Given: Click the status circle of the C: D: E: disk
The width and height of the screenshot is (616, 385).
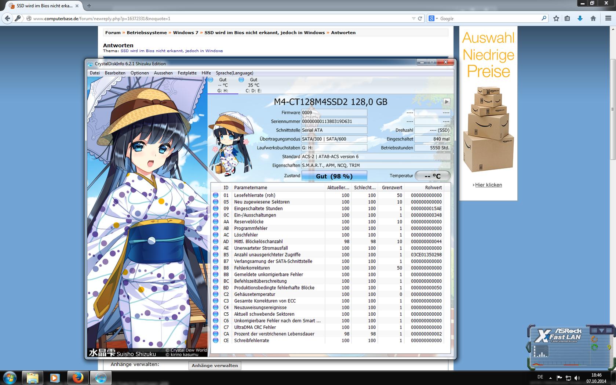Looking at the screenshot, I should point(241,80).
